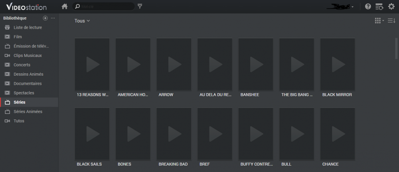Open the BUFFY CONTRE... thumbnail
Screen dimensions: 399x172
point(256,134)
